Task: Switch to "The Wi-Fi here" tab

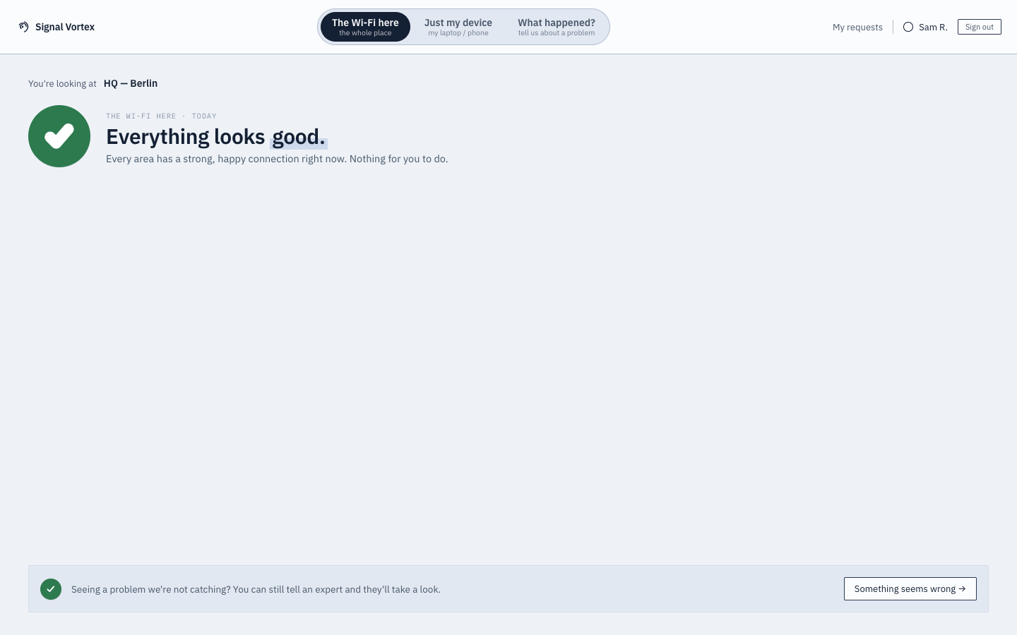Action: click(x=365, y=27)
